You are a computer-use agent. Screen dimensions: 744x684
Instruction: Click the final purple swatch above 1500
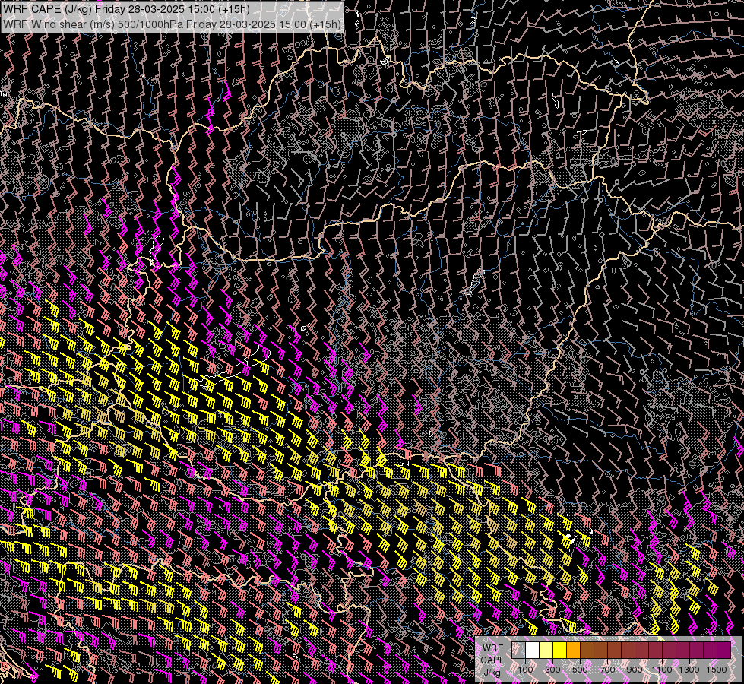[x=724, y=651]
